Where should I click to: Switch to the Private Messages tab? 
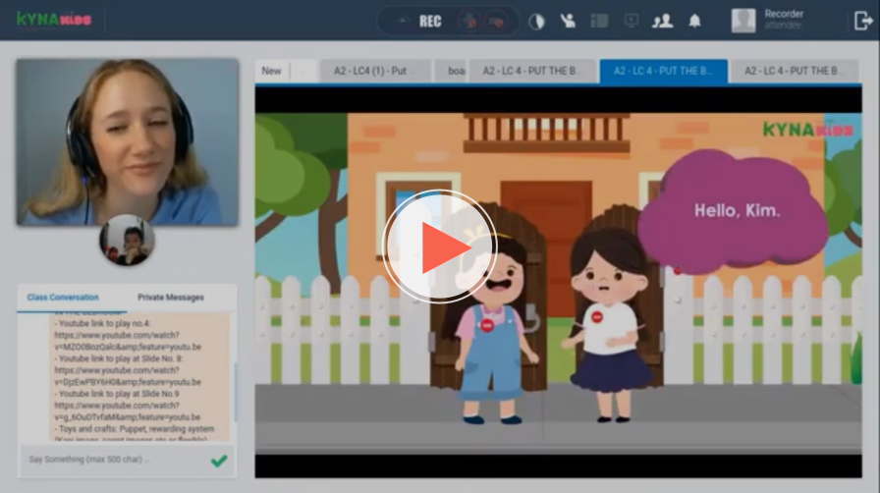point(171,298)
